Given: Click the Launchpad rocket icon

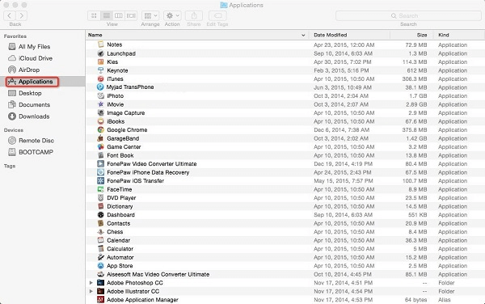Looking at the screenshot, I should [100, 53].
